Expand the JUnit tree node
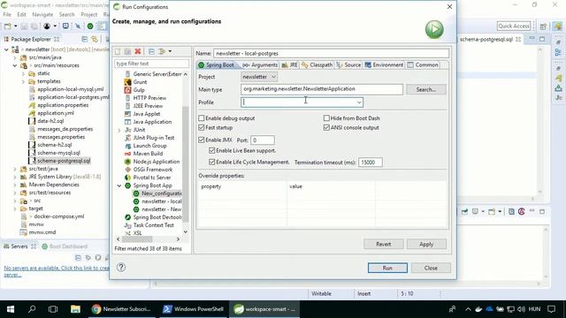The width and height of the screenshot is (566, 318). (x=119, y=130)
